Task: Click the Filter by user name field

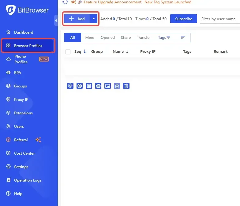Action: (x=220, y=19)
